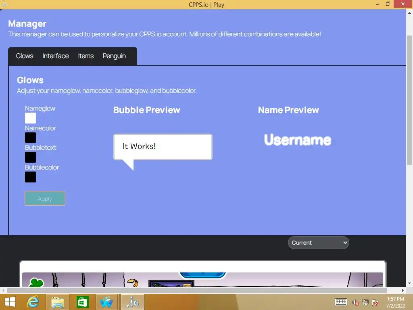Select the Penguin tab
This screenshot has height=310, width=413.
point(114,56)
